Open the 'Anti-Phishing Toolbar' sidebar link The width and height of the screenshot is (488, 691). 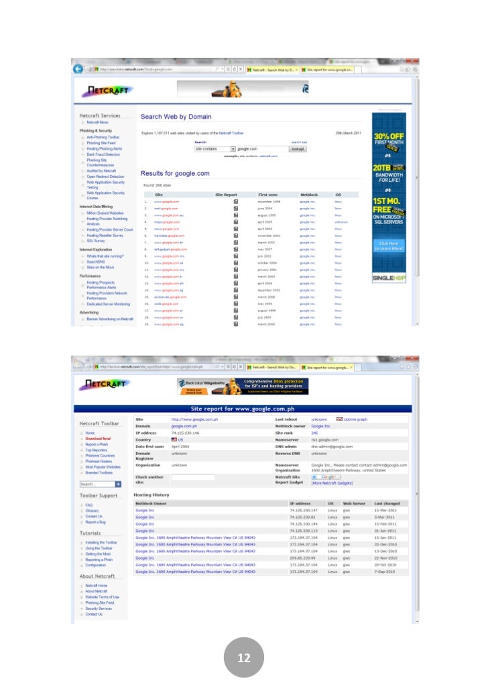pyautogui.click(x=103, y=138)
